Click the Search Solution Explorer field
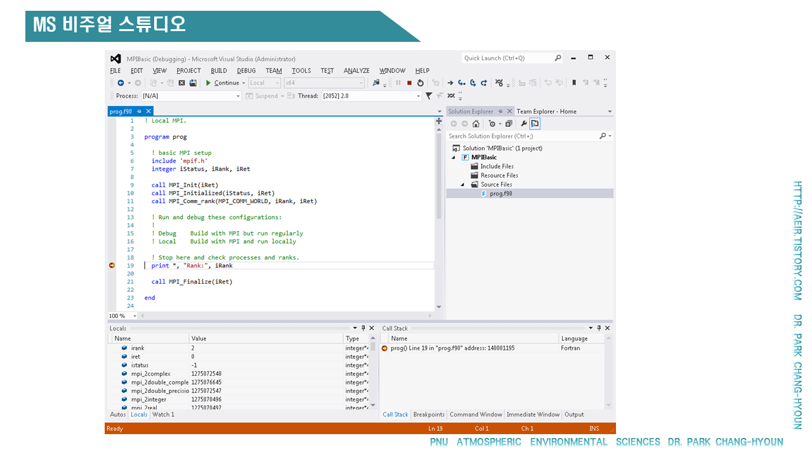The width and height of the screenshot is (812, 457). (x=523, y=136)
